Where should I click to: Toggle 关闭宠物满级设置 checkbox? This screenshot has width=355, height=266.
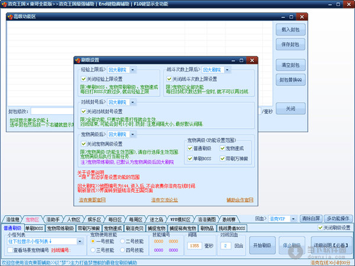point(83,144)
